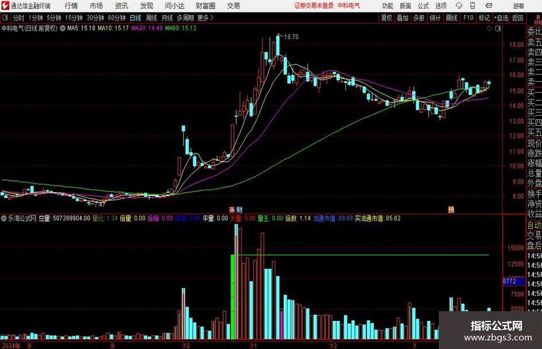Viewport: 542px width, 349px height.
Task: Open the 版面 menu
Action: coord(405,6)
